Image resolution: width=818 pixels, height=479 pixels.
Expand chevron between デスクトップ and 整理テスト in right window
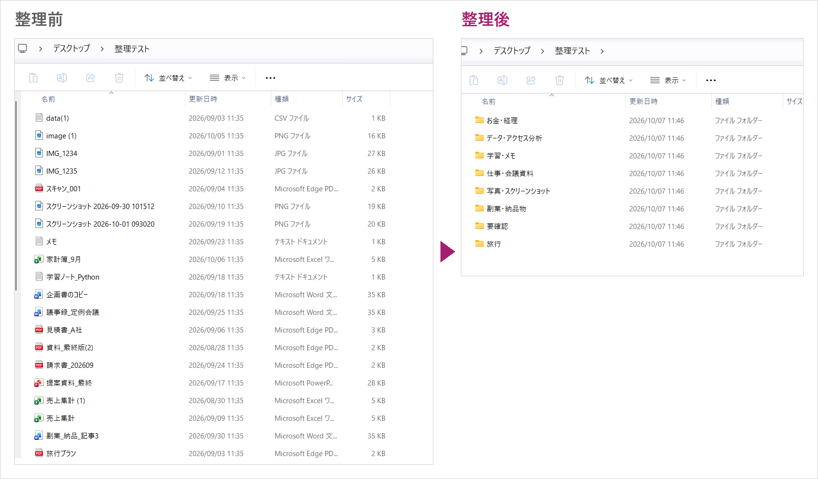pos(542,51)
